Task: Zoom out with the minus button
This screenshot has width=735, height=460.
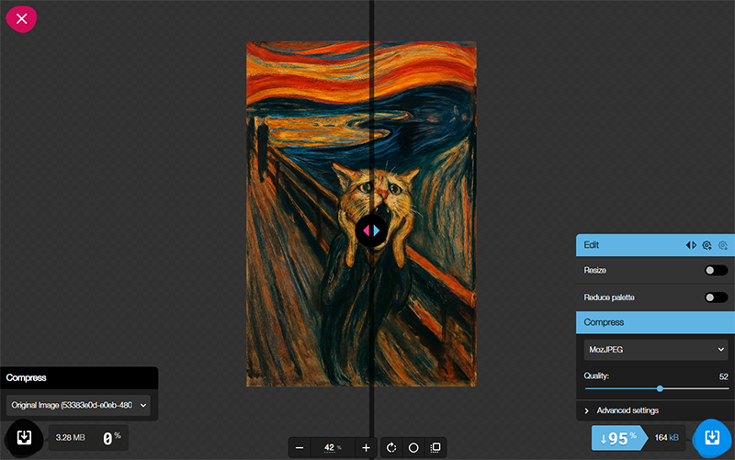Action: coord(300,448)
